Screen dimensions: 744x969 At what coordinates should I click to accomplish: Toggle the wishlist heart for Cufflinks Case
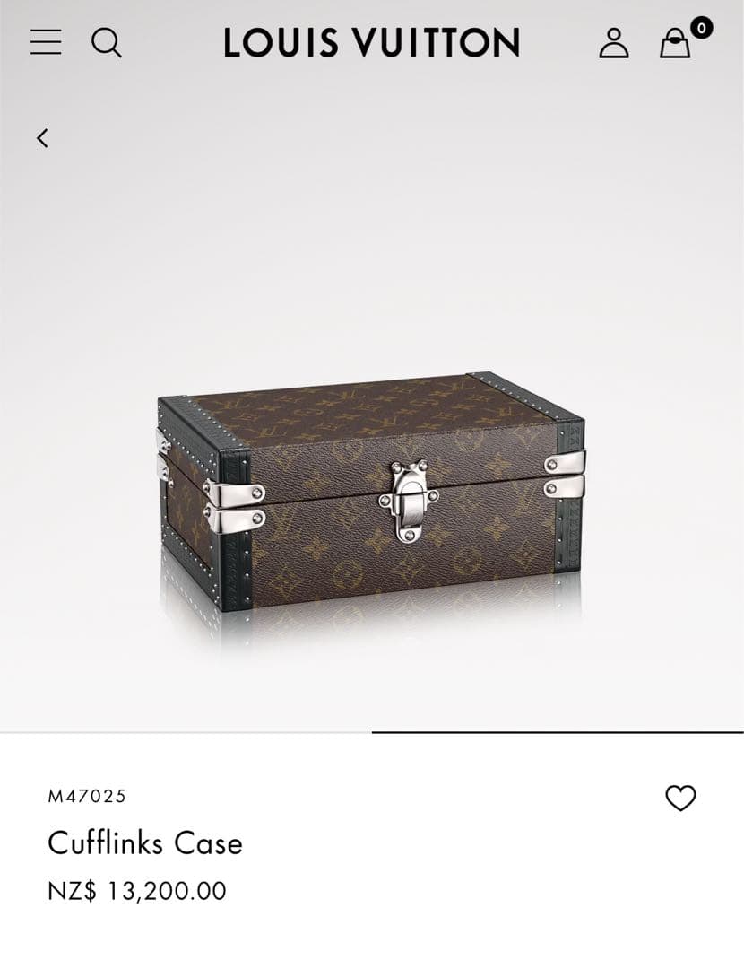point(680,798)
